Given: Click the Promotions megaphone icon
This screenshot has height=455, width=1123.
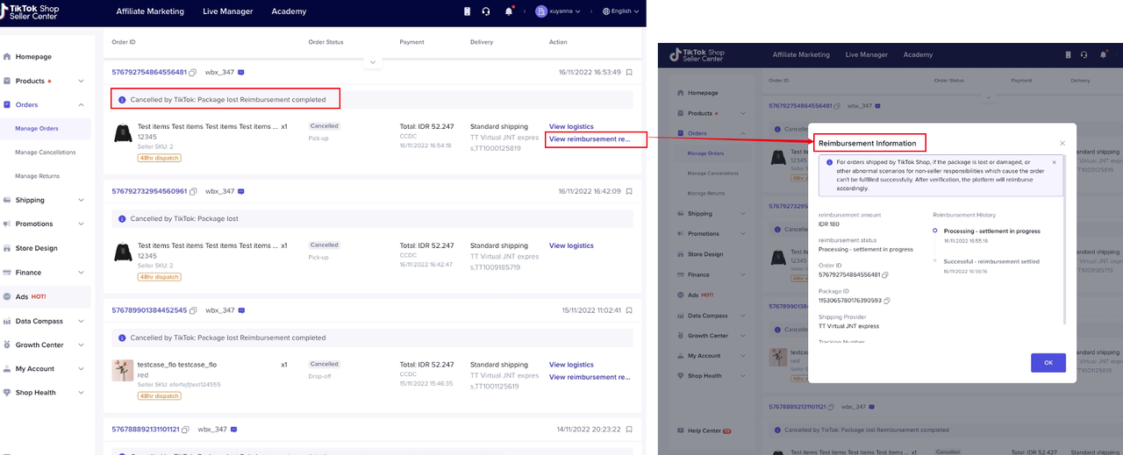Looking at the screenshot, I should click(x=8, y=224).
